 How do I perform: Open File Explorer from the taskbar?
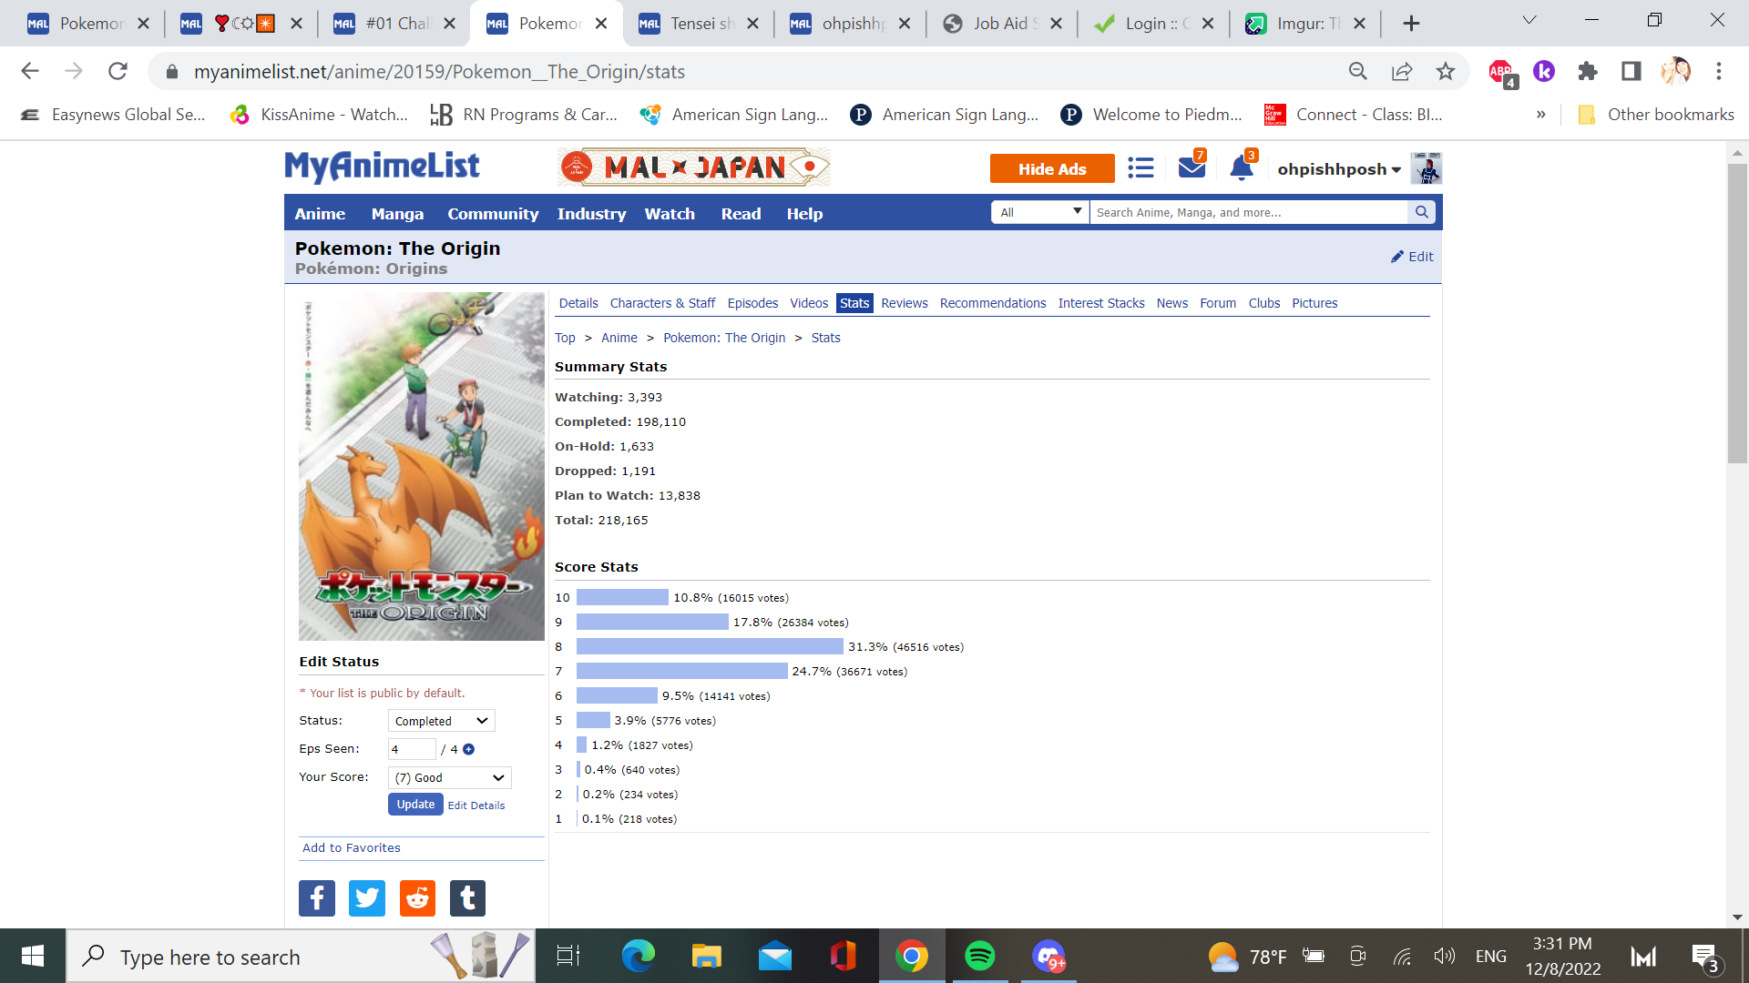[706, 957]
